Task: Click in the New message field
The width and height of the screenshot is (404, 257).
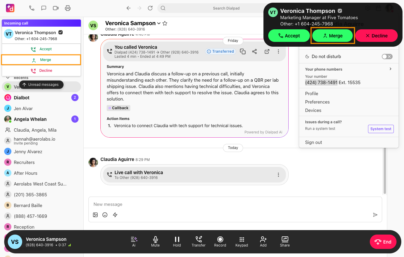Action: pos(235,204)
